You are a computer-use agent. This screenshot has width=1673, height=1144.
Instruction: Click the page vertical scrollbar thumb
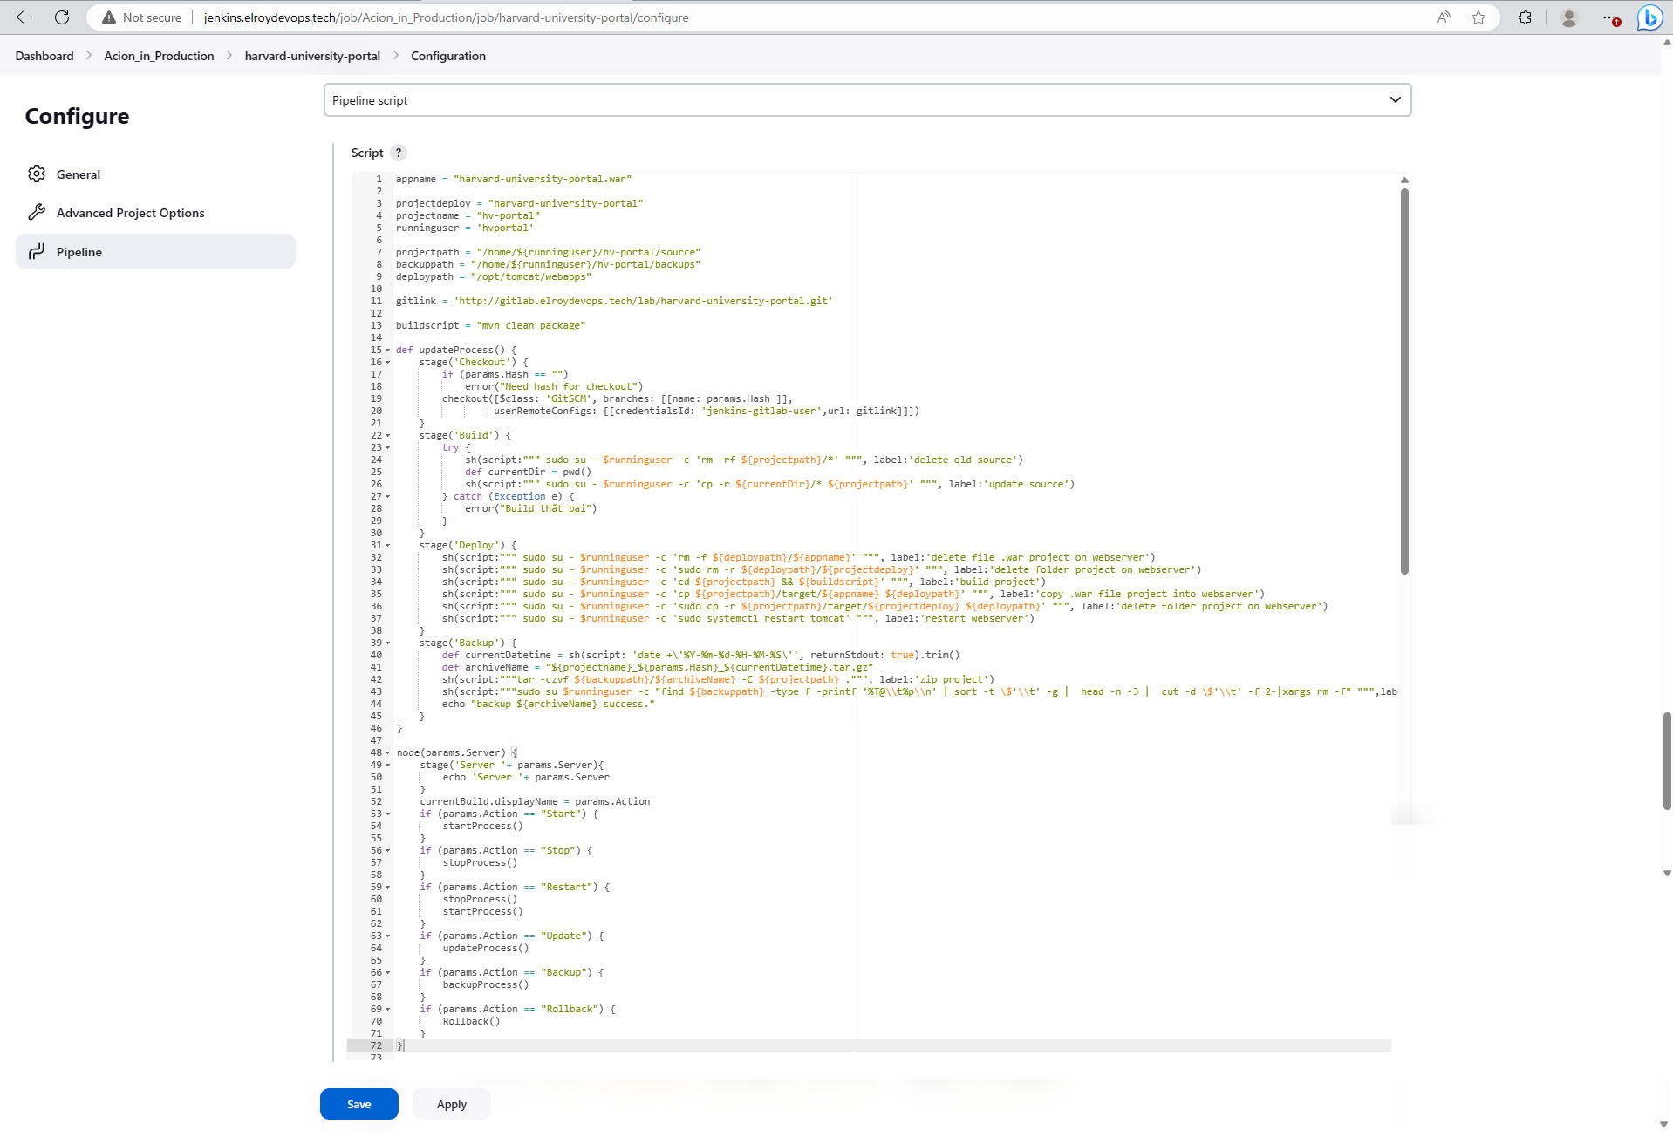[x=1667, y=761]
